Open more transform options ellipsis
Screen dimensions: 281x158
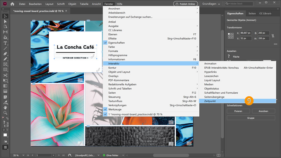click(x=275, y=44)
